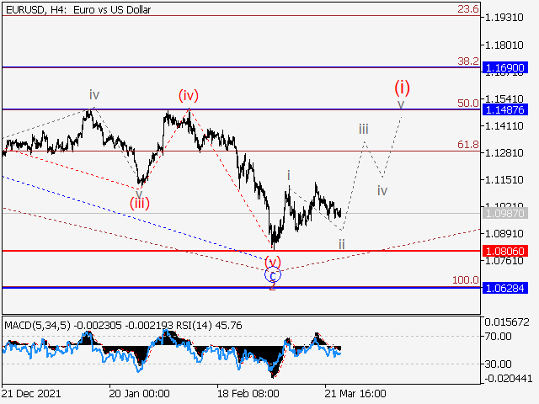Click the 1.06284 price label
The width and height of the screenshot is (539, 404).
pyautogui.click(x=505, y=288)
